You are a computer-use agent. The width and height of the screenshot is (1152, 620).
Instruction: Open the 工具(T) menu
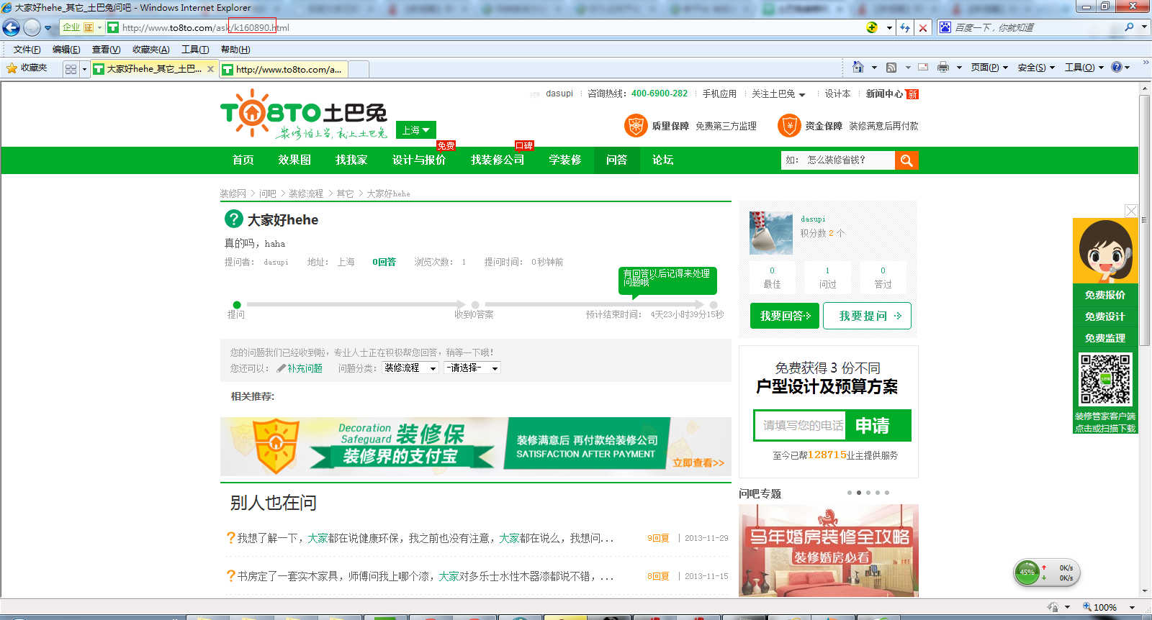point(194,50)
